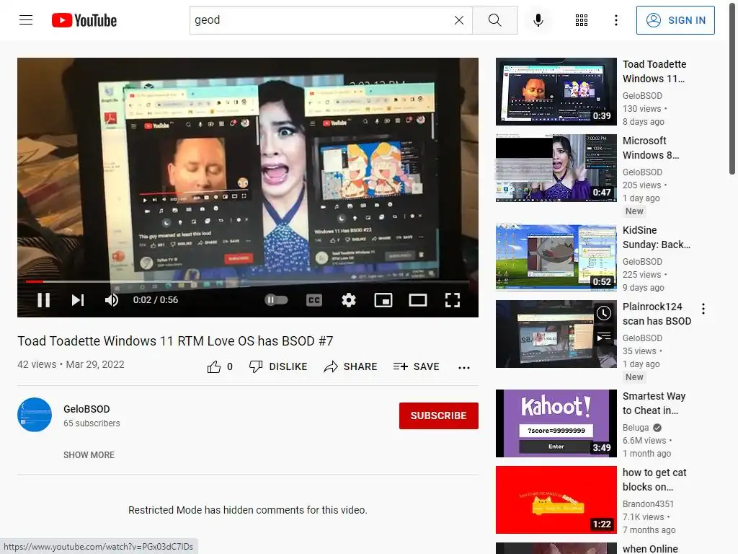The height and width of the screenshot is (554, 738).
Task: Click the 65 subscribers text
Action: coord(92,423)
